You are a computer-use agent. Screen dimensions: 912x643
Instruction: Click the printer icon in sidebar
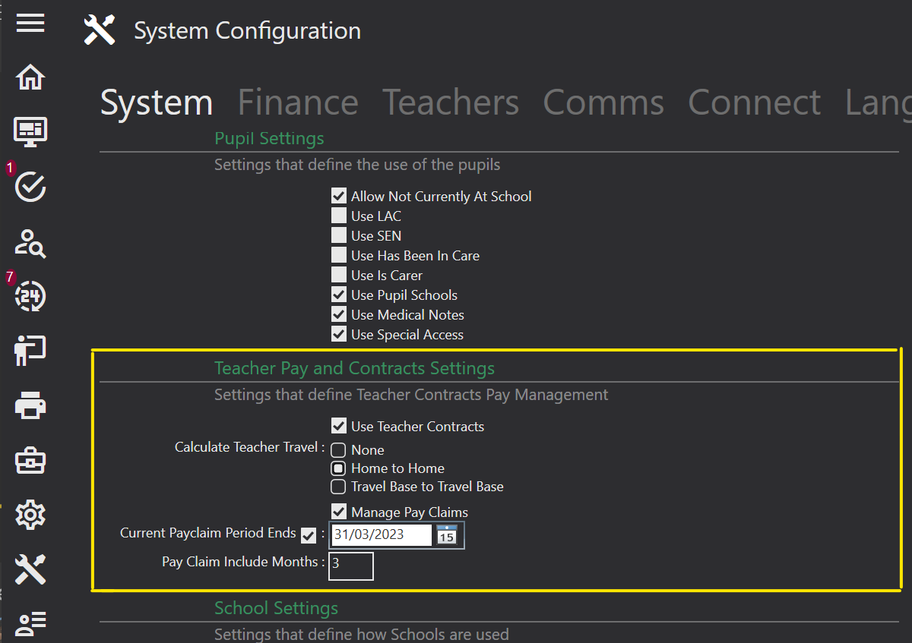30,405
